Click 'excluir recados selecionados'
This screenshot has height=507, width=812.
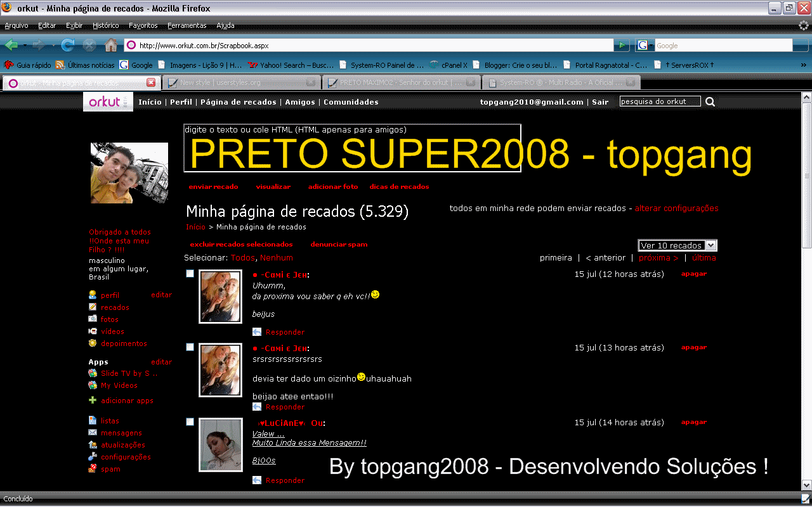242,245
